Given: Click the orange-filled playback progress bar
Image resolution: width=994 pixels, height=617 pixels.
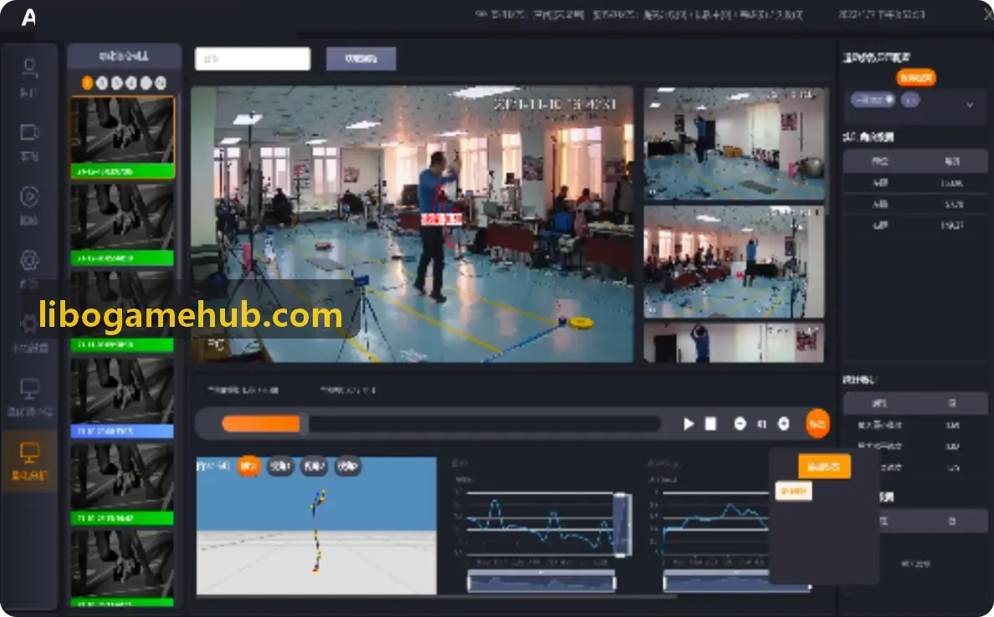Looking at the screenshot, I should [261, 424].
